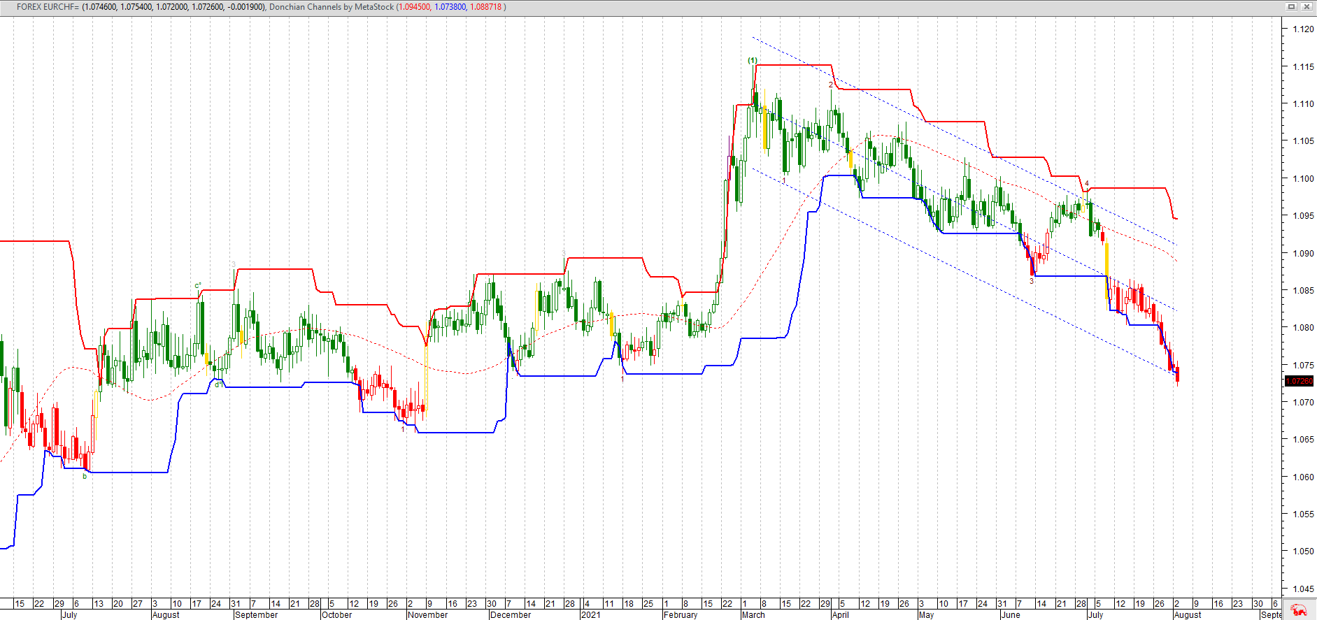Click the 1.085 price axis label

1303,290
